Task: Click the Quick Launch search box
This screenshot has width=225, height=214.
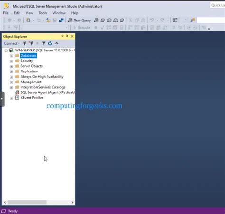Action: [x=218, y=5]
